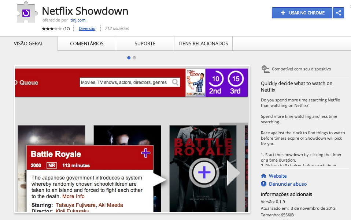Open the More Info link

point(73,196)
